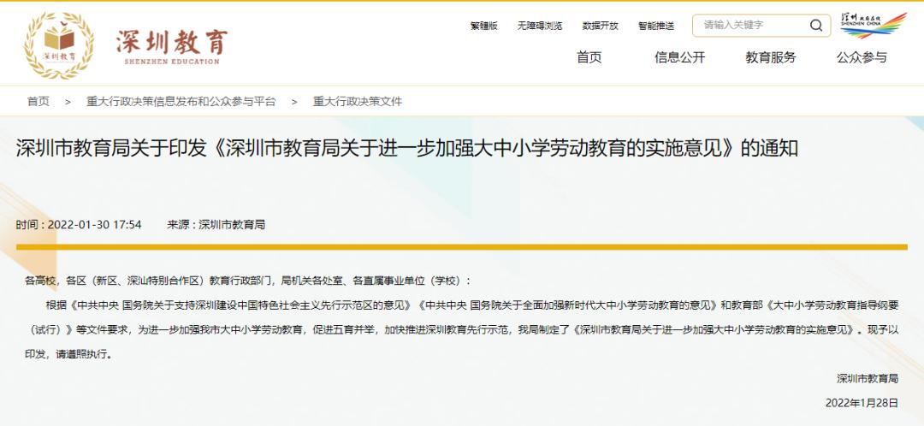Switch to 繁體版 traditional Chinese version
The height and width of the screenshot is (426, 924).
483,26
